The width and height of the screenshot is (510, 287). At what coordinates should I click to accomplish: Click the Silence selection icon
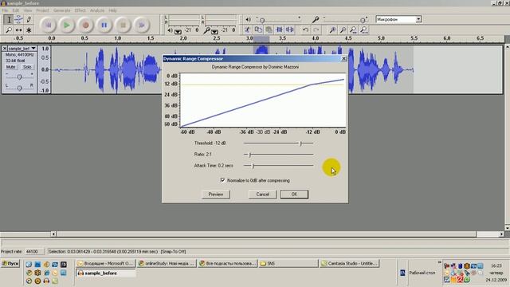pos(289,30)
